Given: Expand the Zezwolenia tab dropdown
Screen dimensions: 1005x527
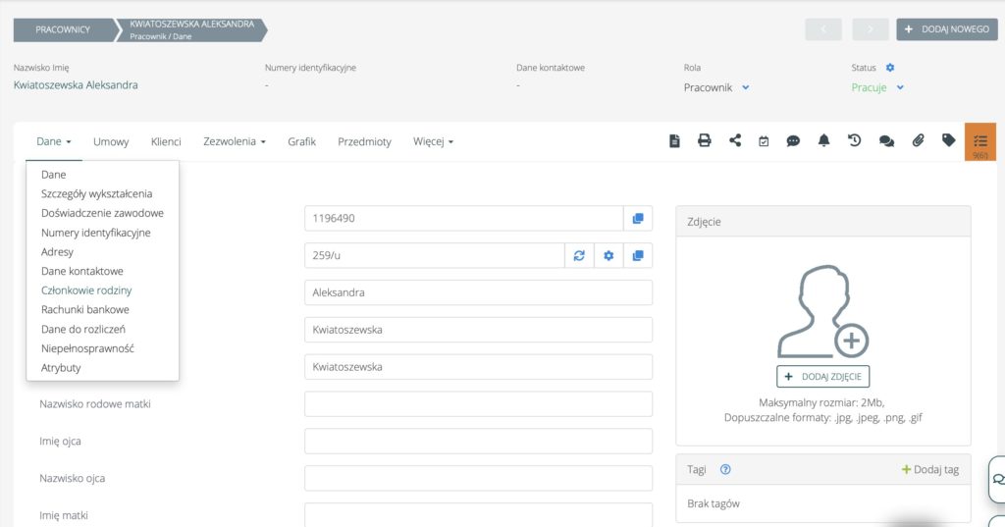Looking at the screenshot, I should point(235,141).
